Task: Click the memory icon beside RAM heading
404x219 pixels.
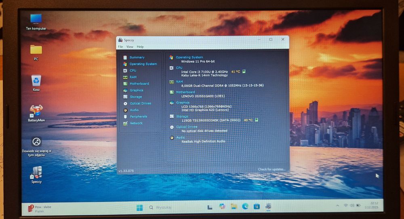Action: pos(172,82)
